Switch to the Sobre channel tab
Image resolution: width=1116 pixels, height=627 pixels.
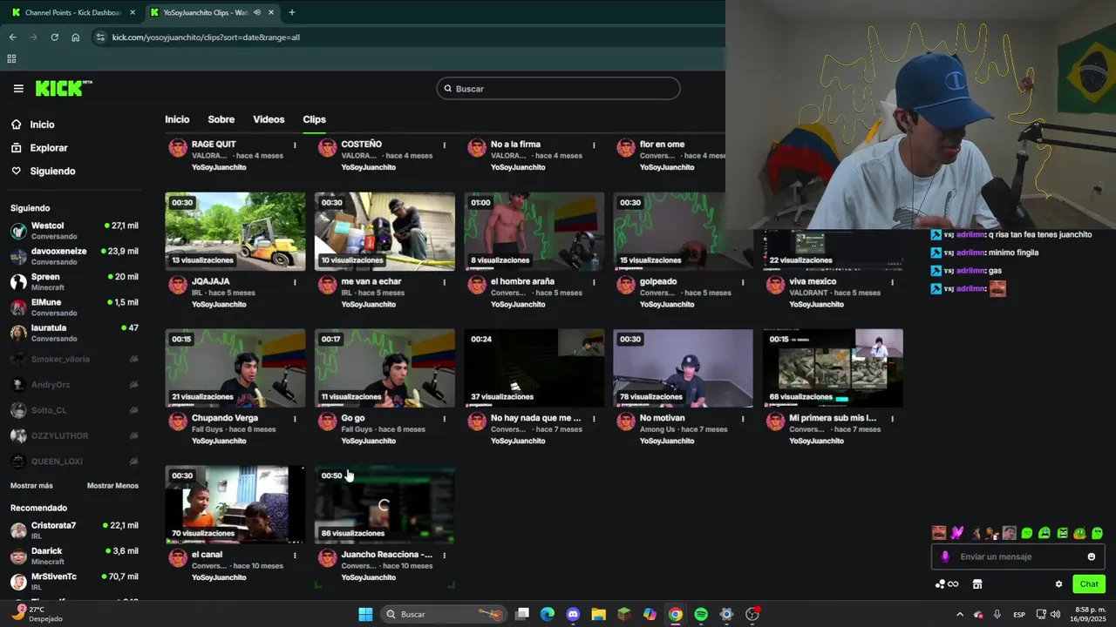coord(221,119)
